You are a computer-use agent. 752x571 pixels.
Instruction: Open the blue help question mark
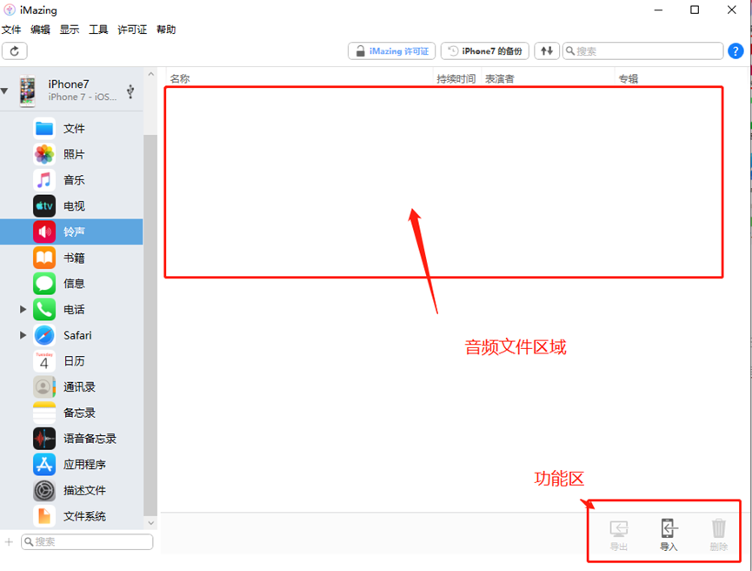735,50
